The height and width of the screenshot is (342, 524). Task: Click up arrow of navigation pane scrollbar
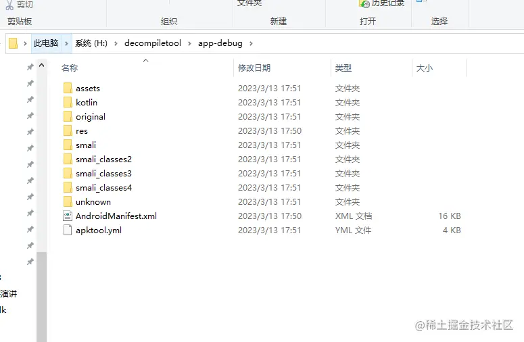pyautogui.click(x=41, y=65)
